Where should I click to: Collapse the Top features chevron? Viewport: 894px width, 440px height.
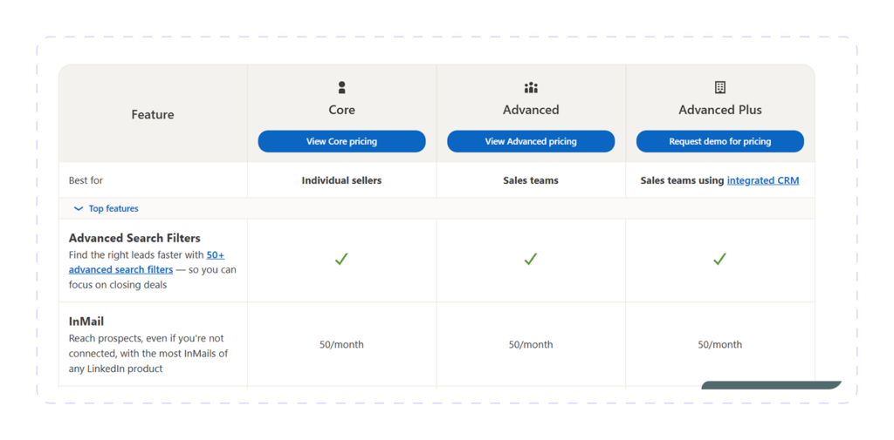(x=79, y=209)
